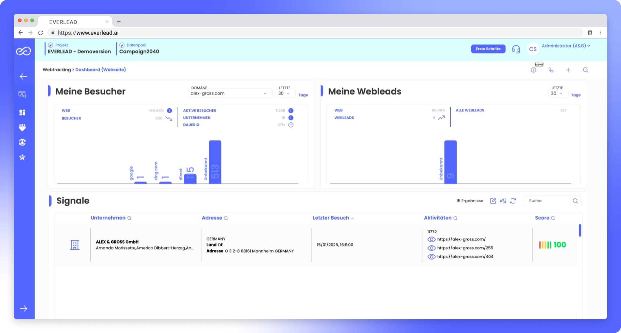Open the phone call icon
621x333 pixels.
click(551, 70)
